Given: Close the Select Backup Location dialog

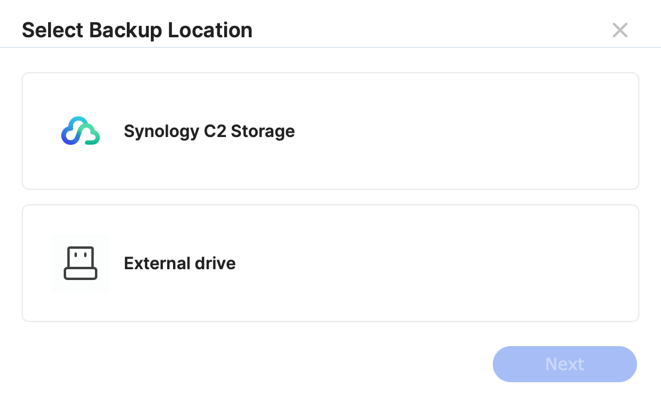Looking at the screenshot, I should click(620, 30).
